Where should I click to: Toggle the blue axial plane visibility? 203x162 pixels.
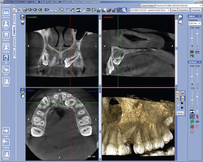pos(197,121)
